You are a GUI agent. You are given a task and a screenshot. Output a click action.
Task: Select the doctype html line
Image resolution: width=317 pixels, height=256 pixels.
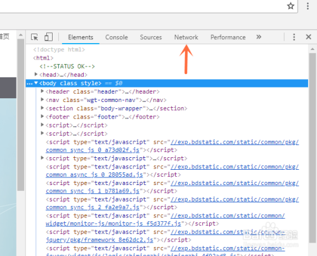[59, 49]
